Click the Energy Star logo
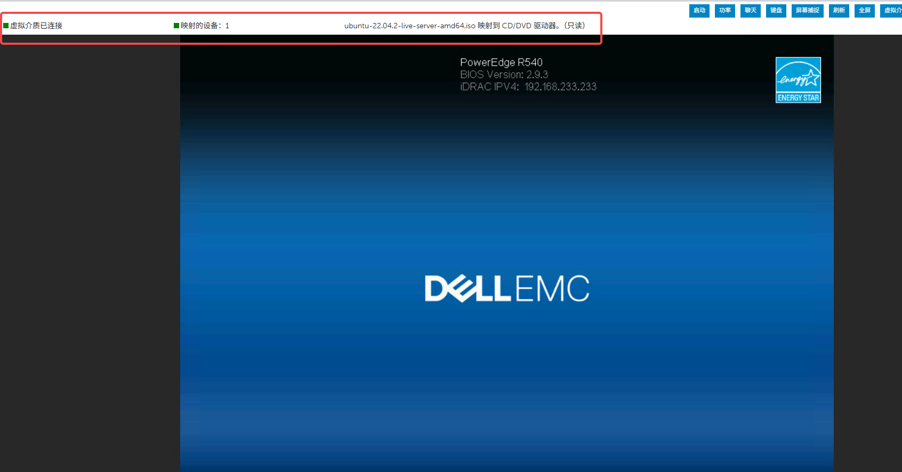 pyautogui.click(x=798, y=80)
